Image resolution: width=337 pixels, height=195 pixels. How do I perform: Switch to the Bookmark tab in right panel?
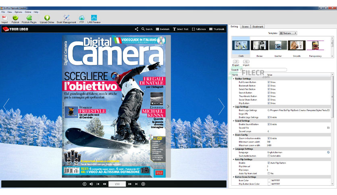[x=258, y=27]
